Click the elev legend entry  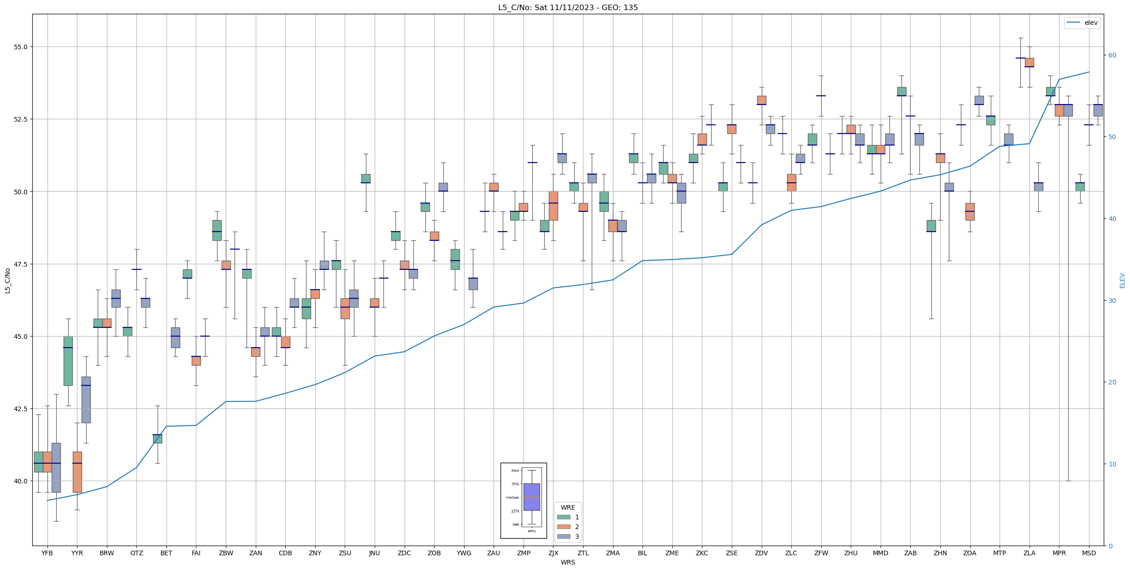(1083, 23)
